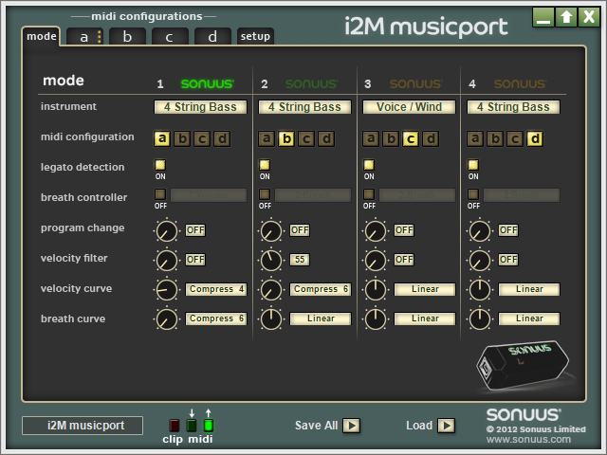
Task: Select midi configuration d for device 1
Action: pos(222,138)
